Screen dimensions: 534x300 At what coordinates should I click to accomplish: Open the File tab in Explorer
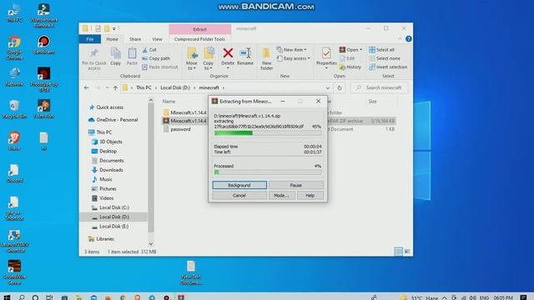90,39
